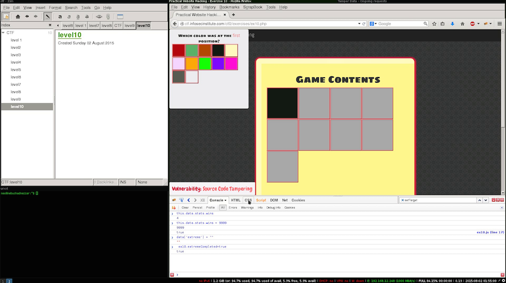
Task: Click the ex10.js line 17 source link
Action: 490,232
